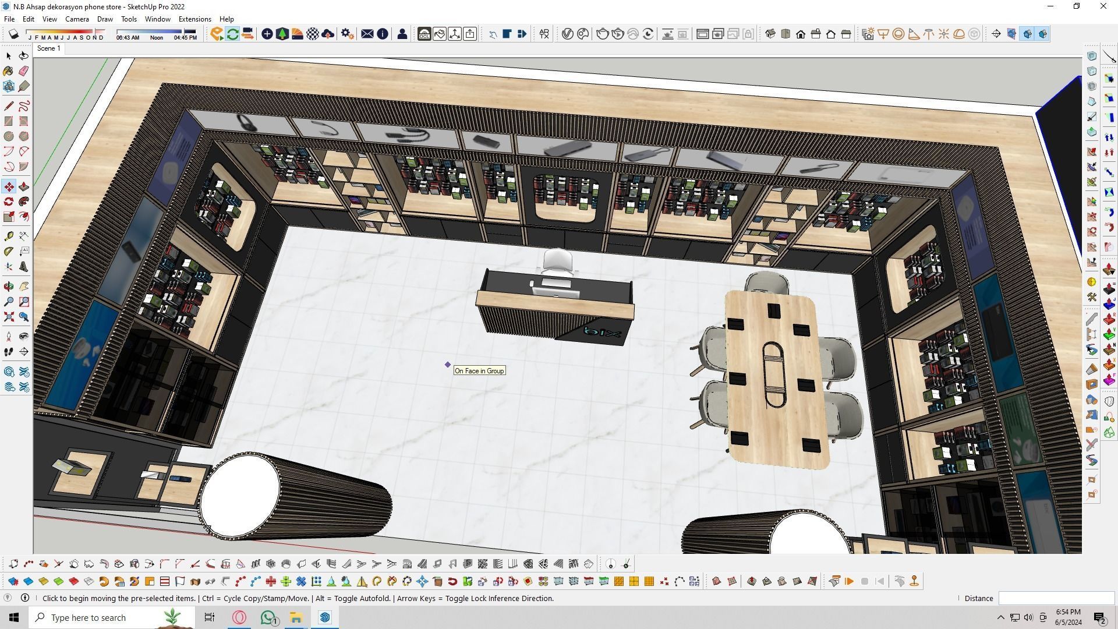Open File Explorer from taskbar
Viewport: 1118px width, 629px height.
tap(296, 617)
